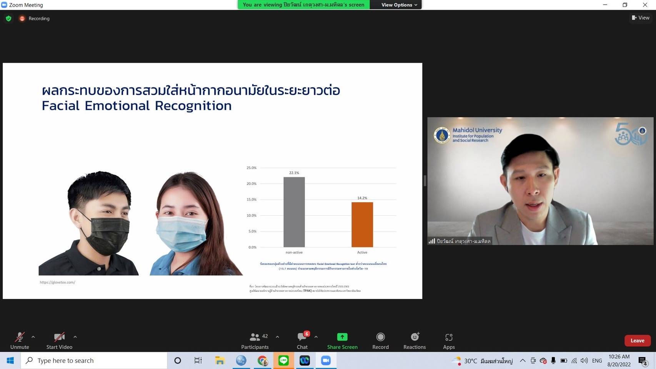This screenshot has height=369, width=656.
Task: Expand video options arrow beside Start Video
Action: click(75, 337)
